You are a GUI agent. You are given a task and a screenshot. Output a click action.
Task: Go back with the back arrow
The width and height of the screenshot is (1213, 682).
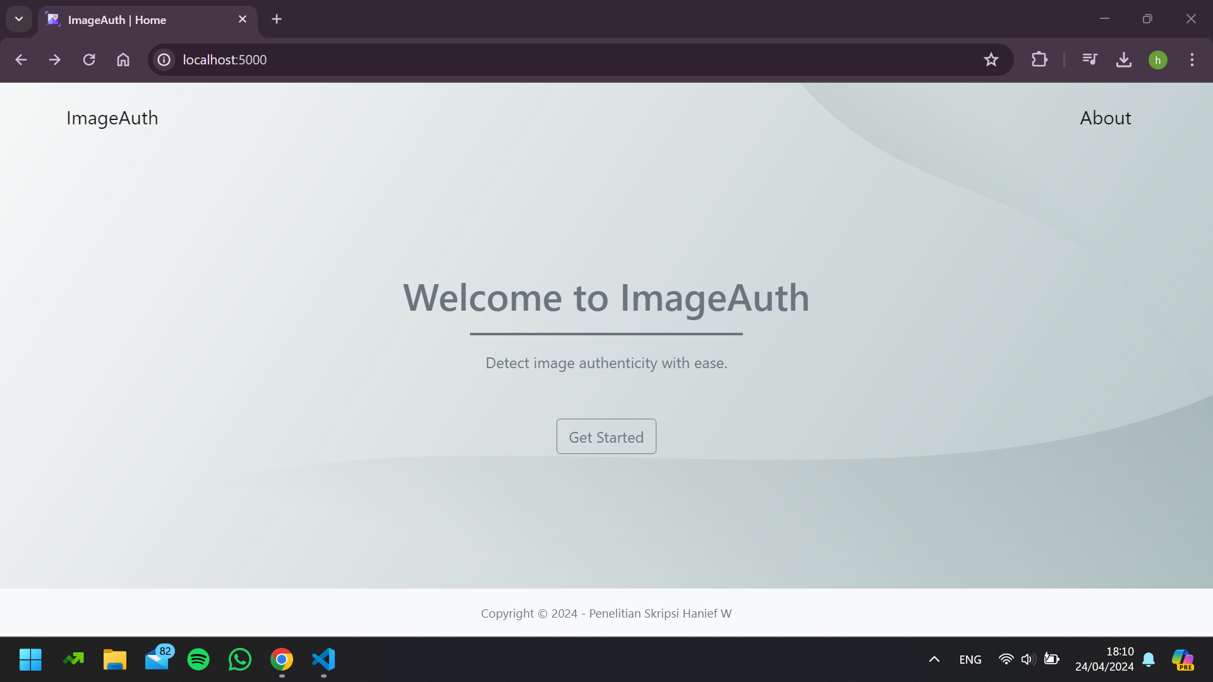click(21, 59)
